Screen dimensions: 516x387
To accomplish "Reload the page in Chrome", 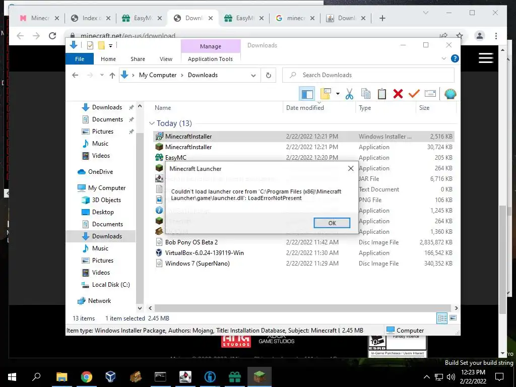I will point(52,36).
